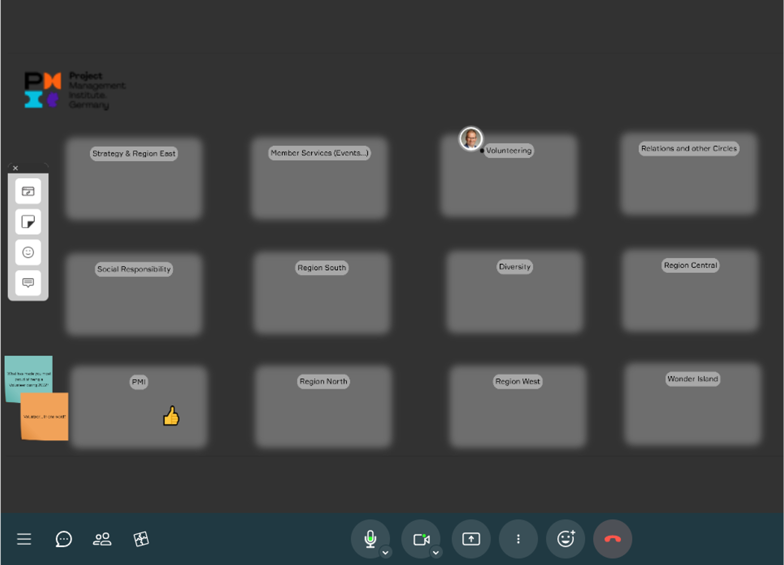
Task: Click the Volunteering area label
Action: point(508,151)
